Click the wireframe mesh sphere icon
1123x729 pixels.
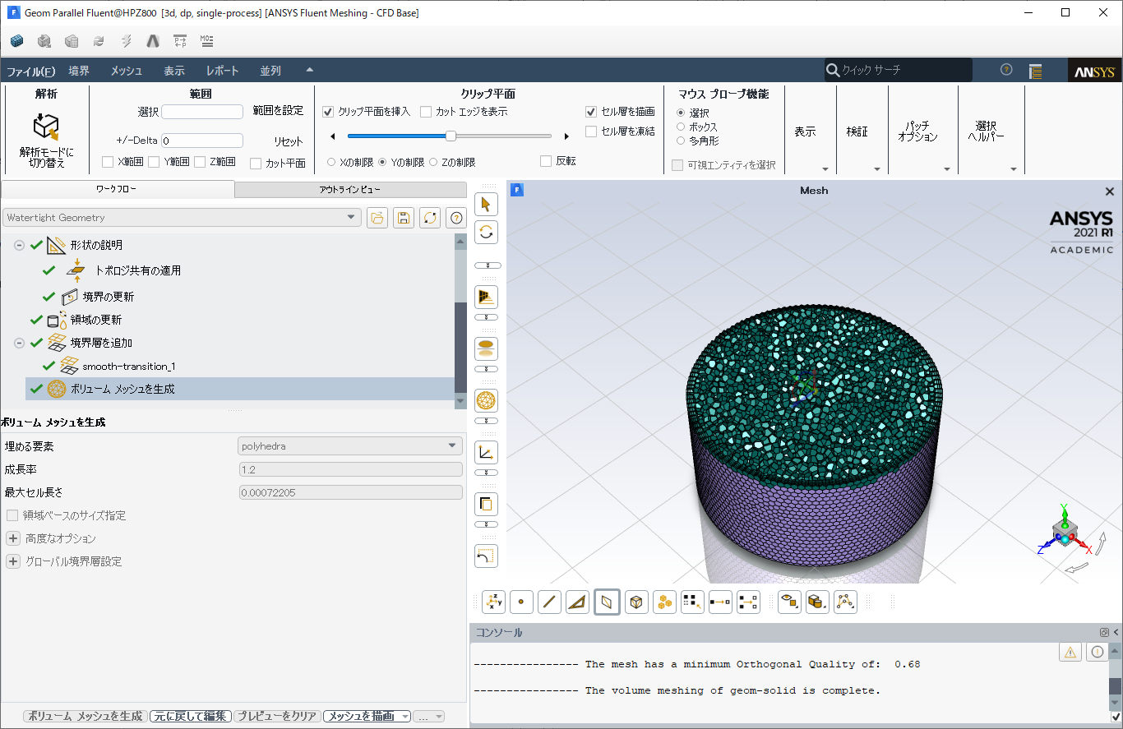(x=487, y=400)
